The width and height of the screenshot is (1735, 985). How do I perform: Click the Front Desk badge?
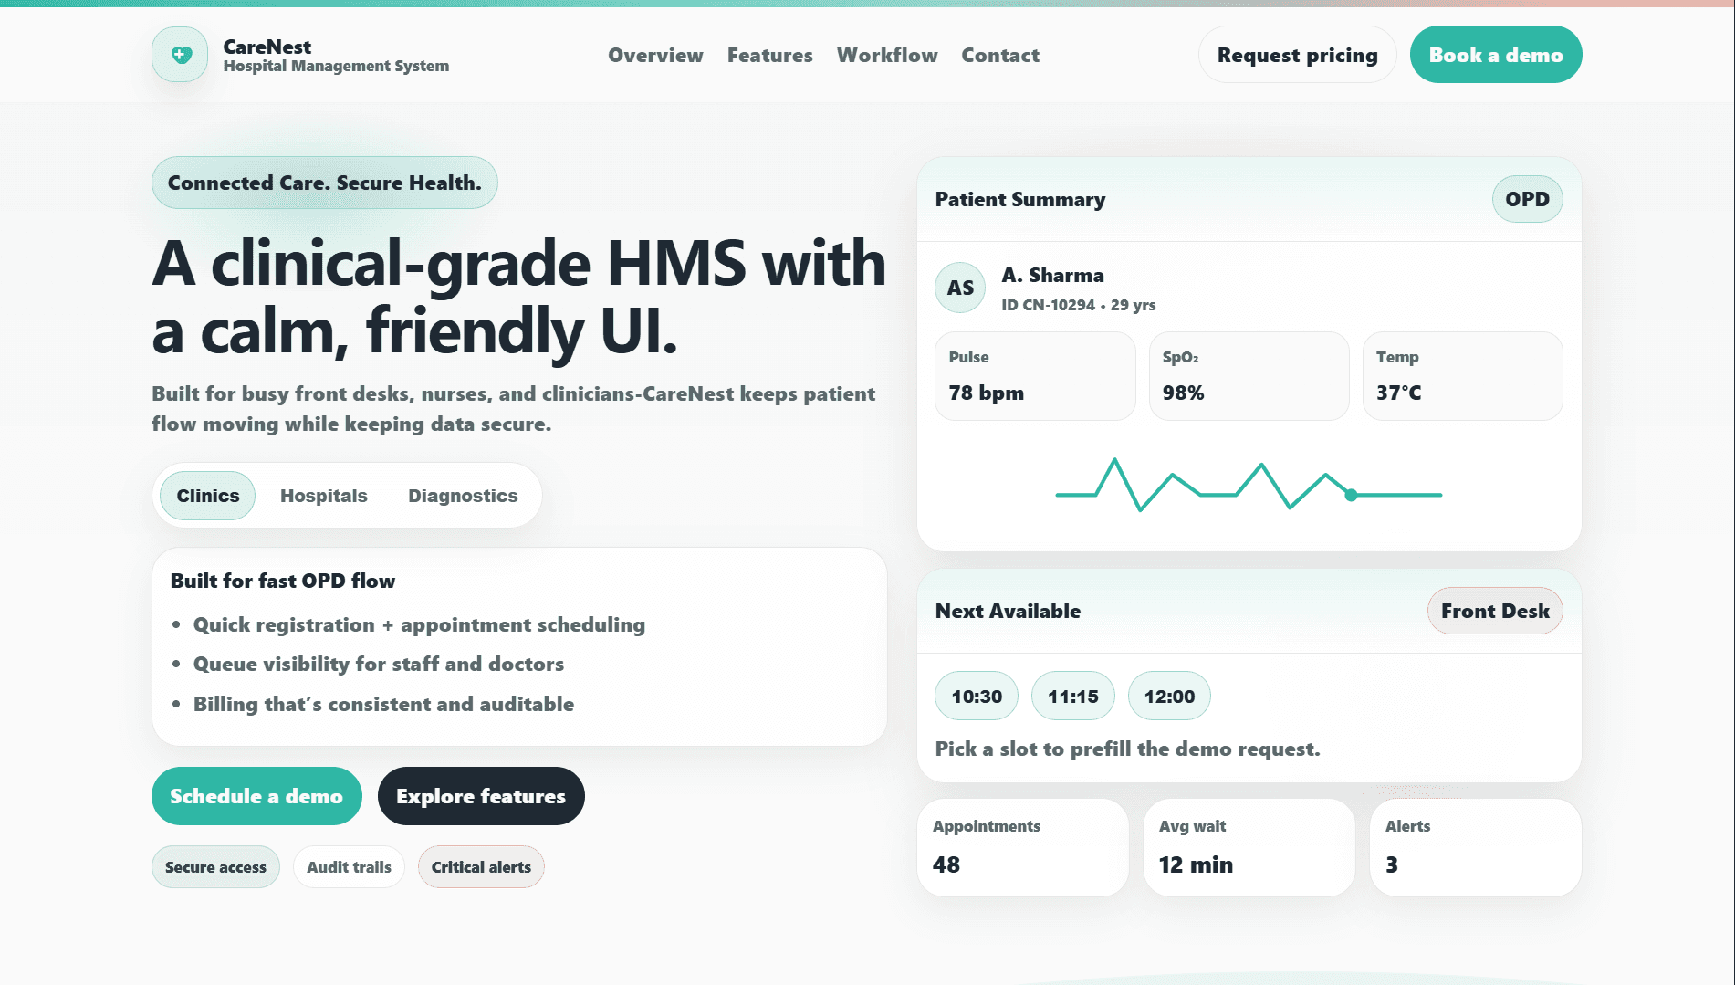[x=1494, y=611]
